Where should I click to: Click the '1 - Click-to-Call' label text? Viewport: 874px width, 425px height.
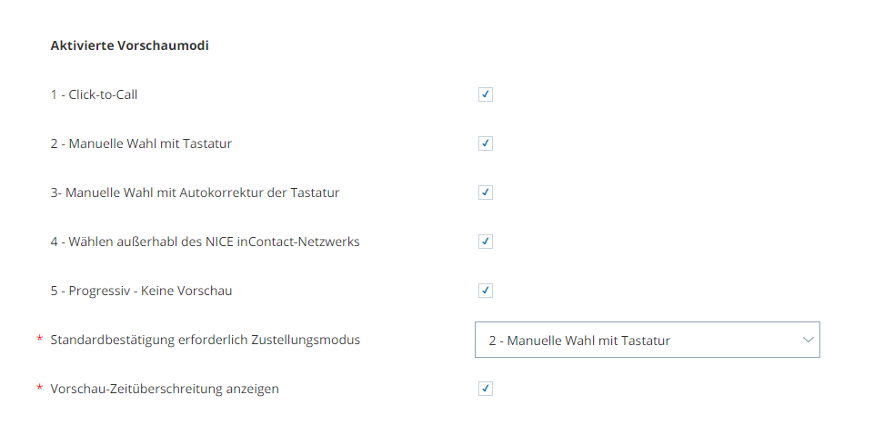tap(95, 94)
